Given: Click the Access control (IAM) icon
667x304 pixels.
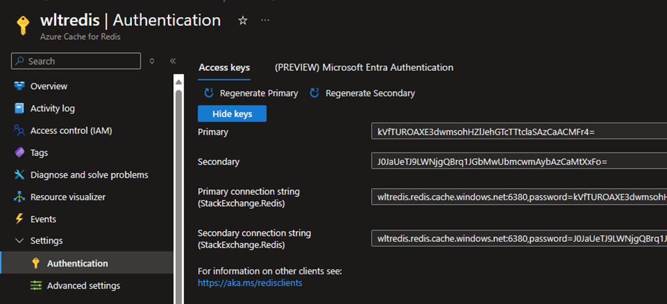Looking at the screenshot, I should click(x=19, y=131).
